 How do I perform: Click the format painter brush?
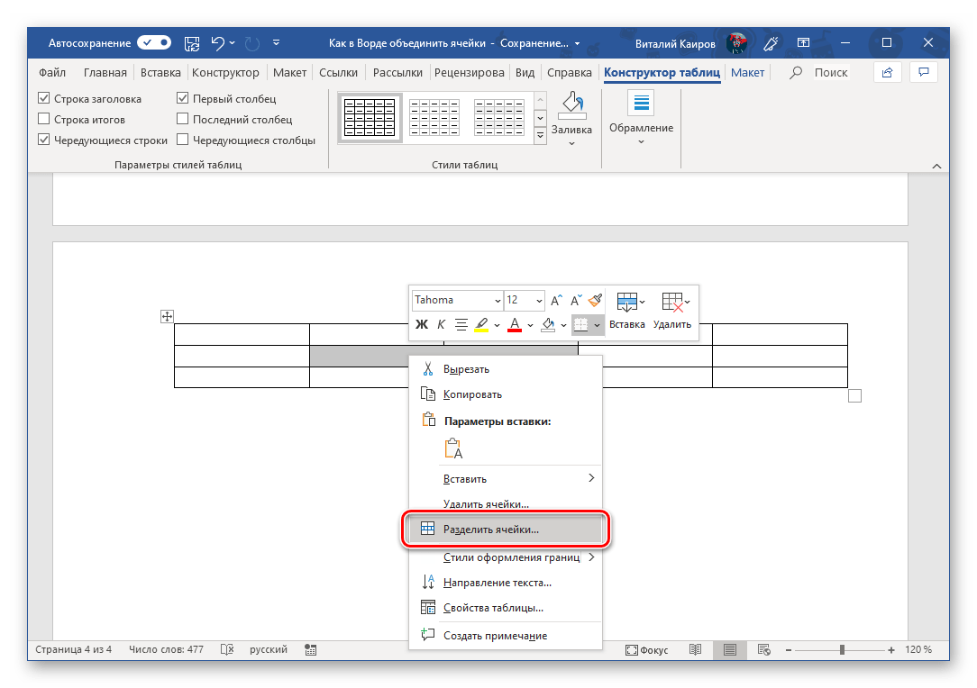tap(596, 300)
